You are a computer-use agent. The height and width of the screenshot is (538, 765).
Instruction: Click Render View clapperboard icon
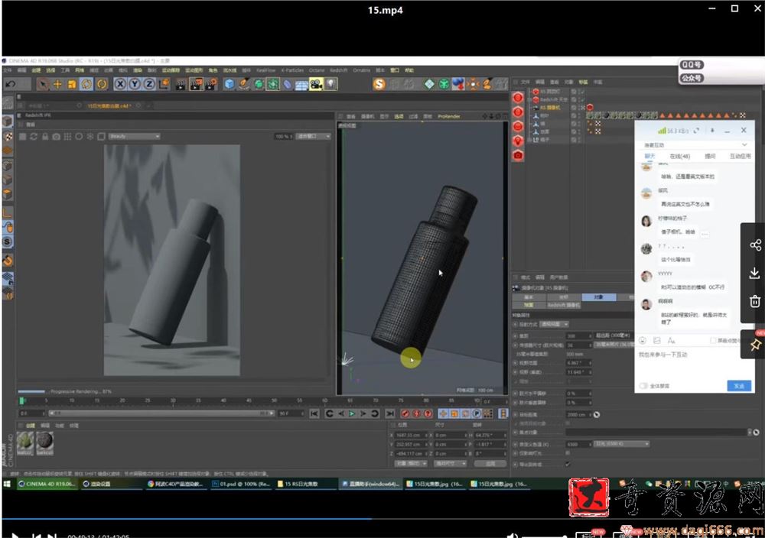[x=181, y=84]
